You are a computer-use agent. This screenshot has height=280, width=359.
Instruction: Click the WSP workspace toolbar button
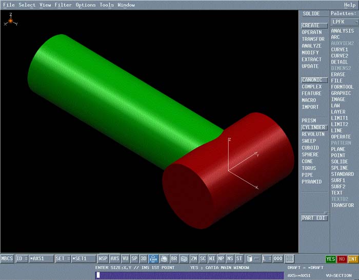(x=103, y=259)
